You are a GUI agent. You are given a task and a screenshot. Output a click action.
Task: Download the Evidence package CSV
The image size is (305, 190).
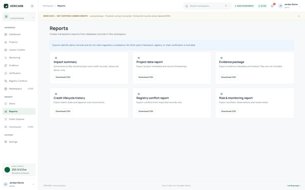229,77
